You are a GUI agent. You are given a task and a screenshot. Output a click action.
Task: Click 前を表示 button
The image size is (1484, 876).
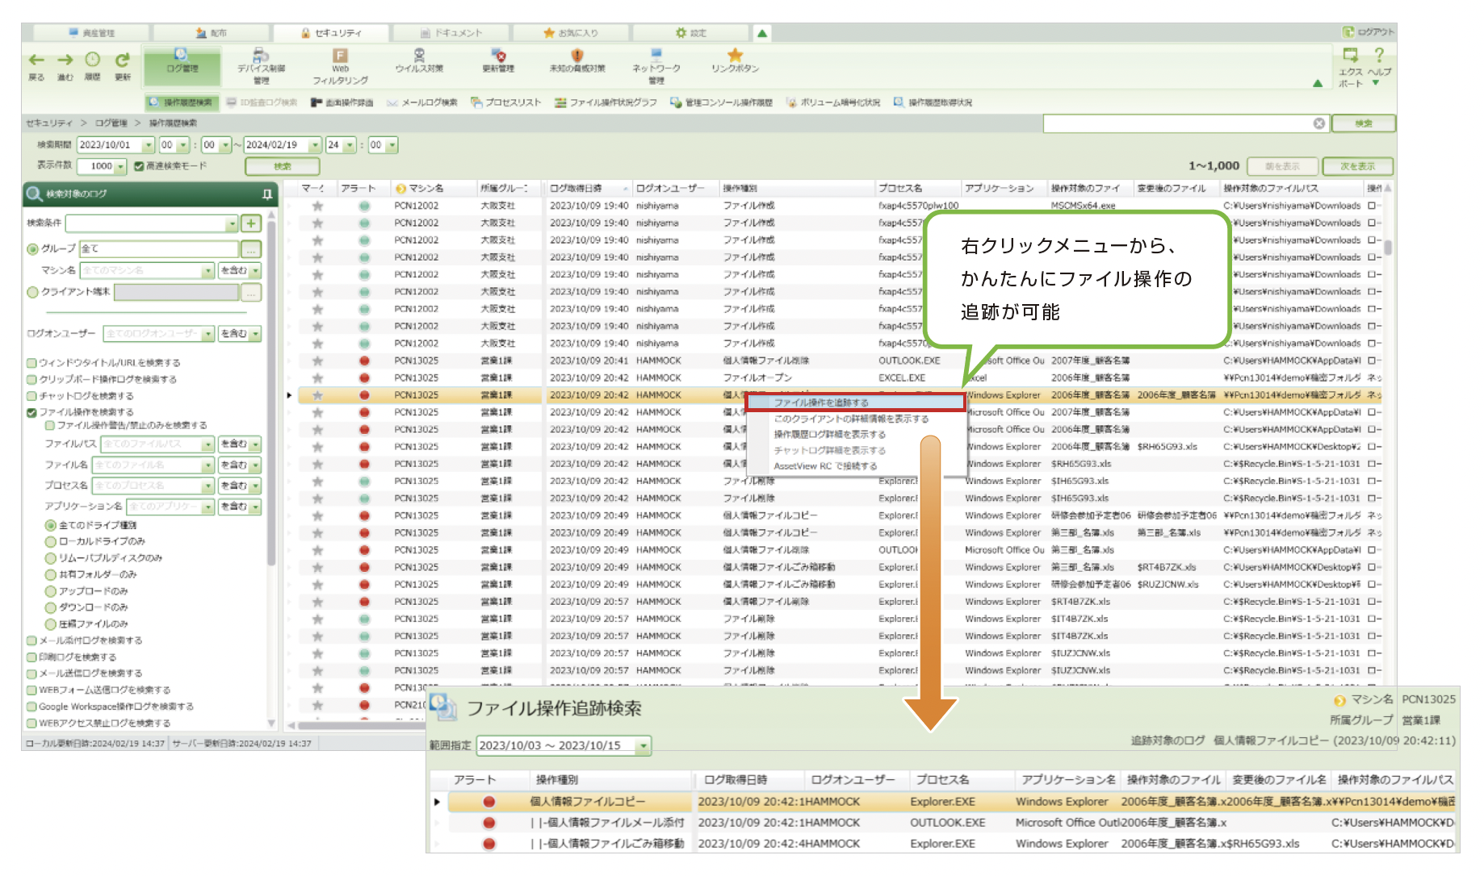click(x=1282, y=166)
